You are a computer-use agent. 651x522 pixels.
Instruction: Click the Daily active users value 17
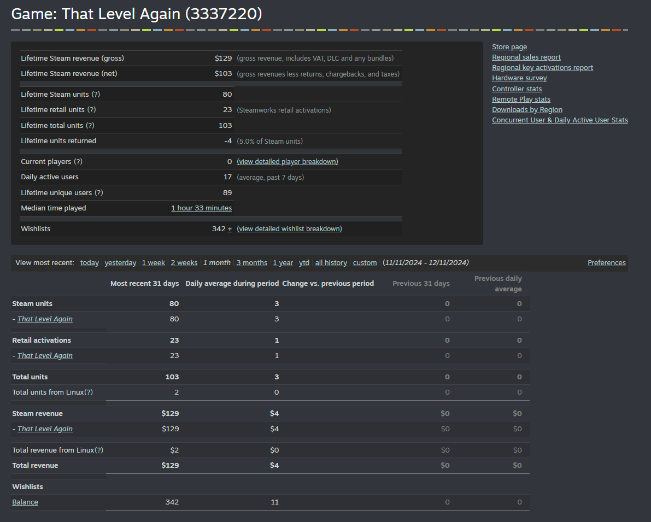227,177
